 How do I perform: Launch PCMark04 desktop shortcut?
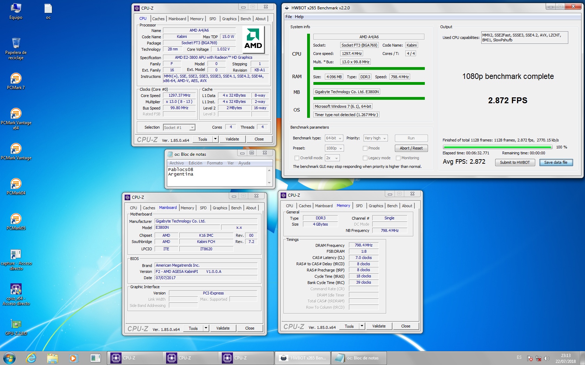click(x=16, y=186)
